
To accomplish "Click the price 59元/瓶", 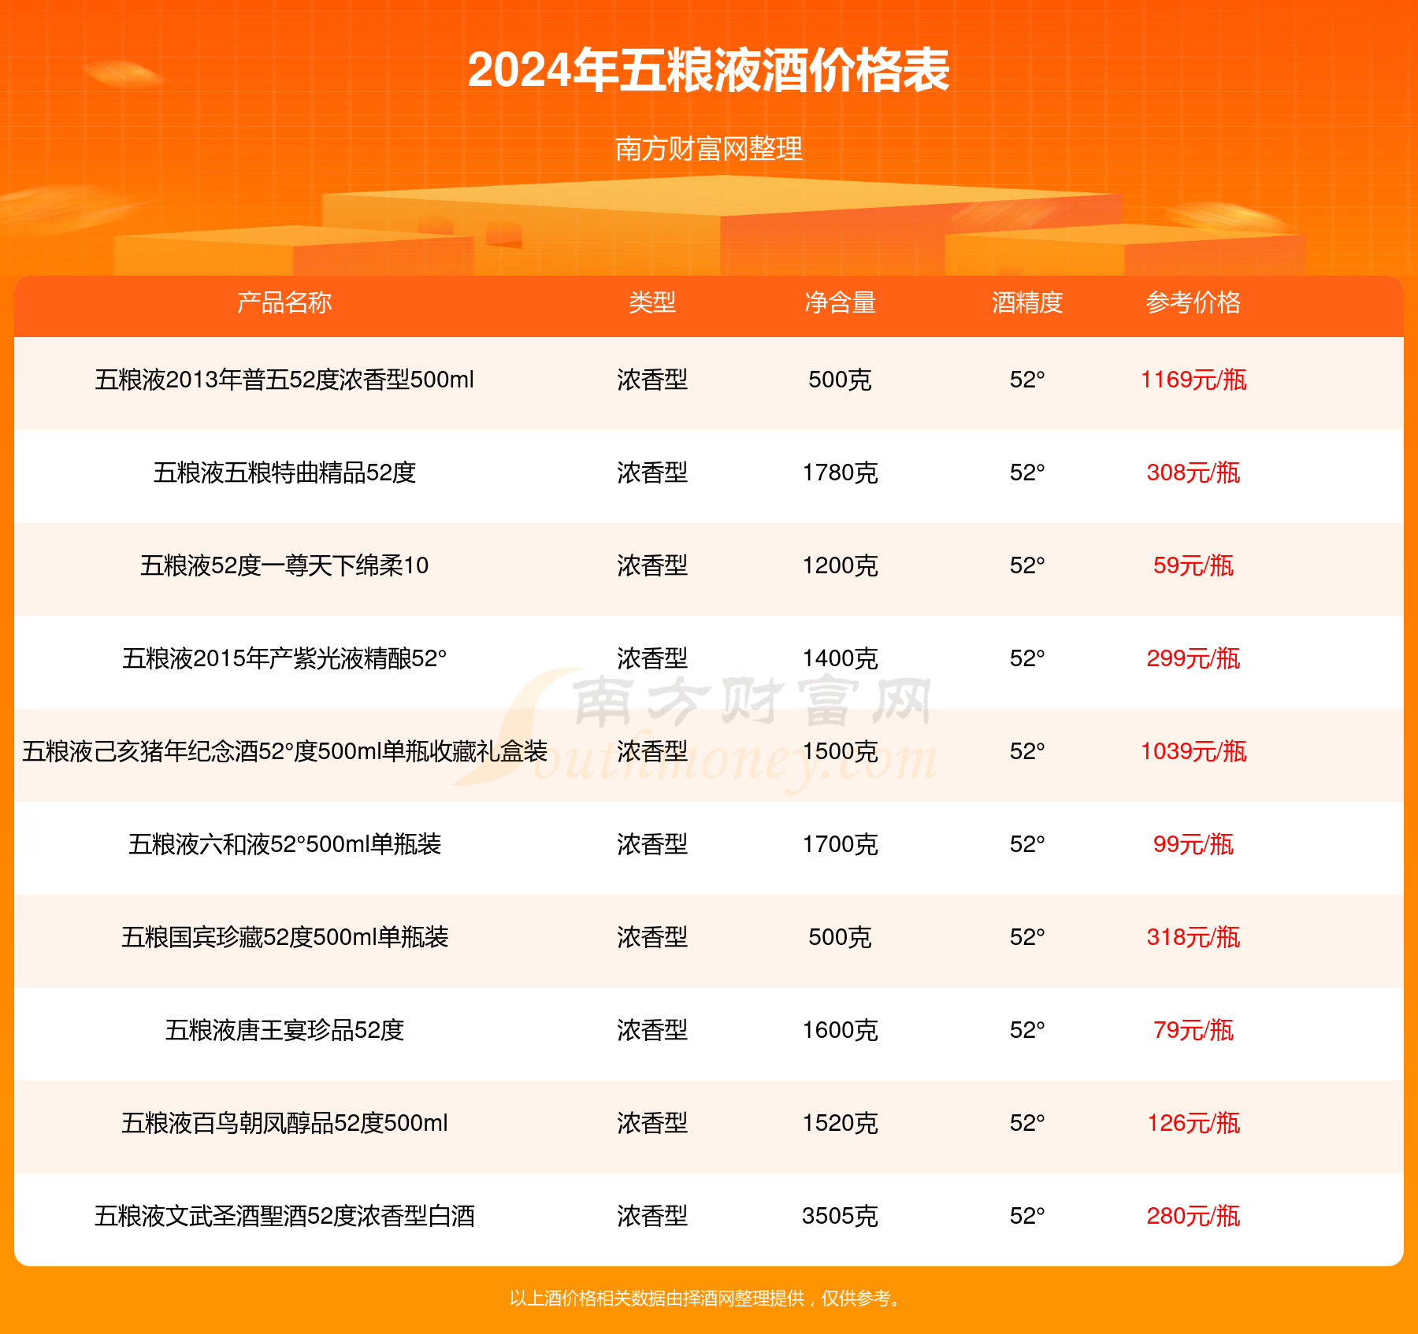I will coord(1193,565).
